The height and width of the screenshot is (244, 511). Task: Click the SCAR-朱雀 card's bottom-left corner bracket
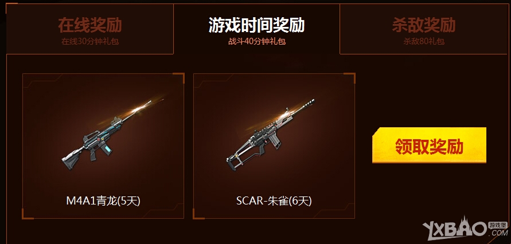pos(197,214)
